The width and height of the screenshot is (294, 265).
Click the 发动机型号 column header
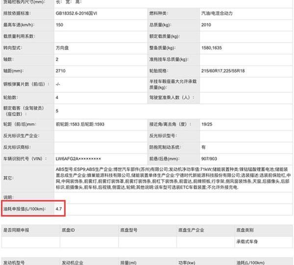[14, 263]
